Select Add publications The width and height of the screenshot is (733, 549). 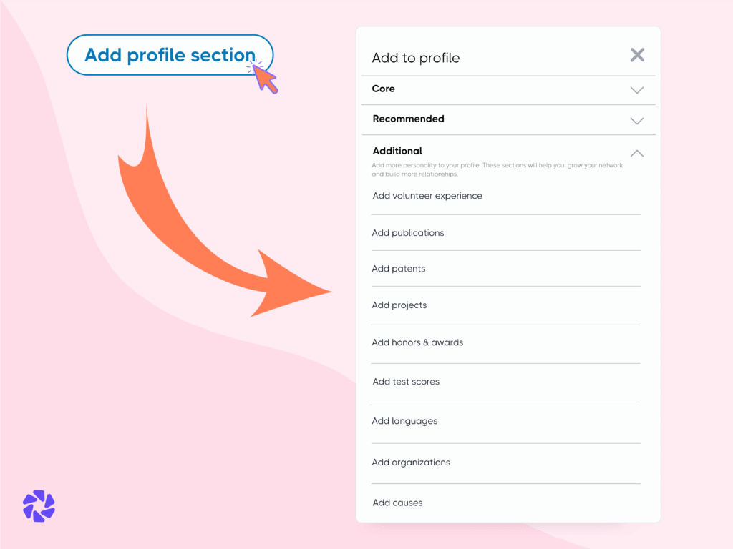point(408,232)
